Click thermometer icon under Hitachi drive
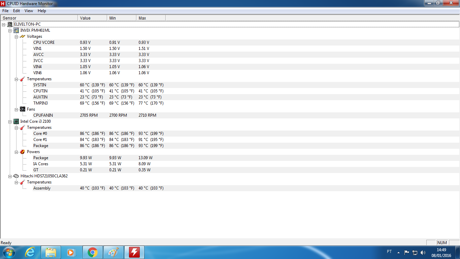Image resolution: width=460 pixels, height=259 pixels. [23, 182]
